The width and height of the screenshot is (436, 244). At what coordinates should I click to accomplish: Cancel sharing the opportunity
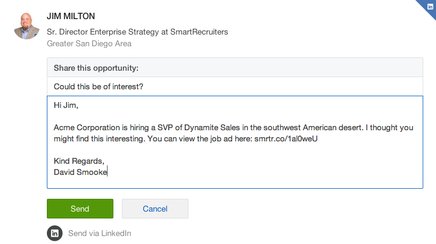[155, 209]
